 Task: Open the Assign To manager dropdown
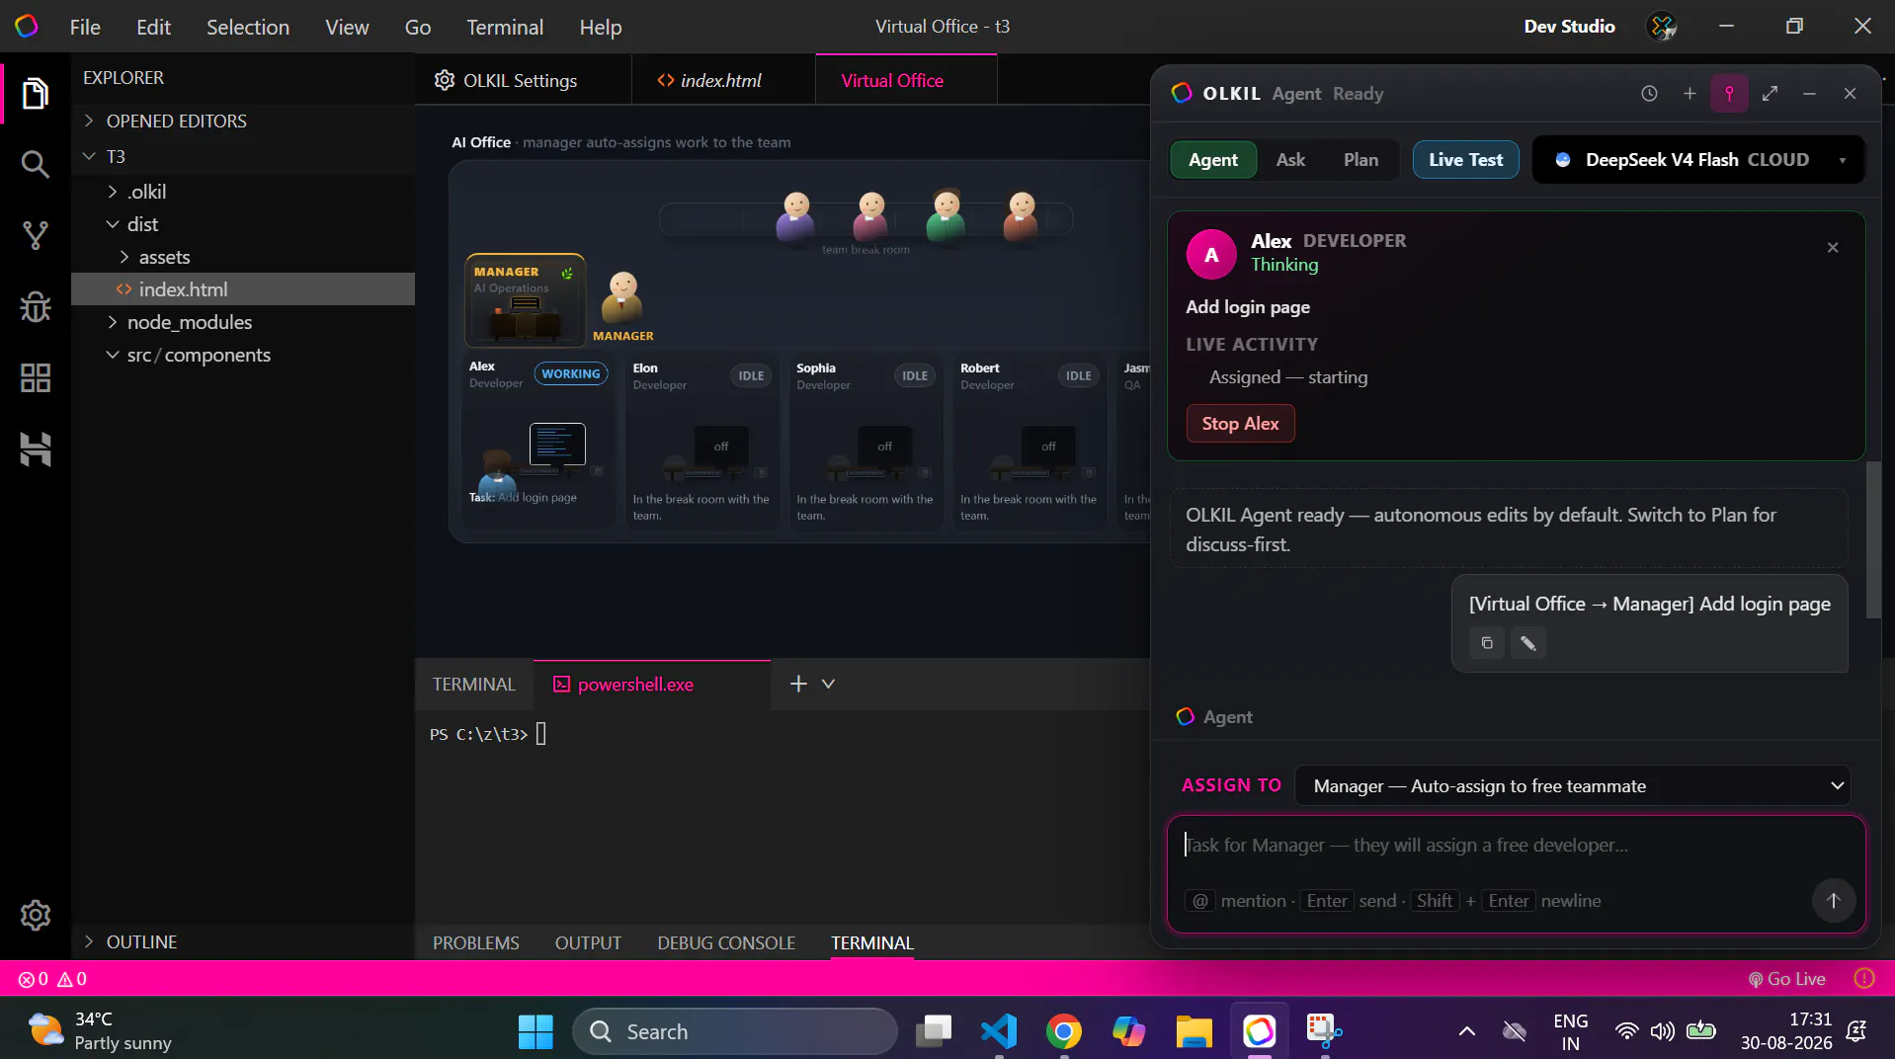[x=1573, y=786]
